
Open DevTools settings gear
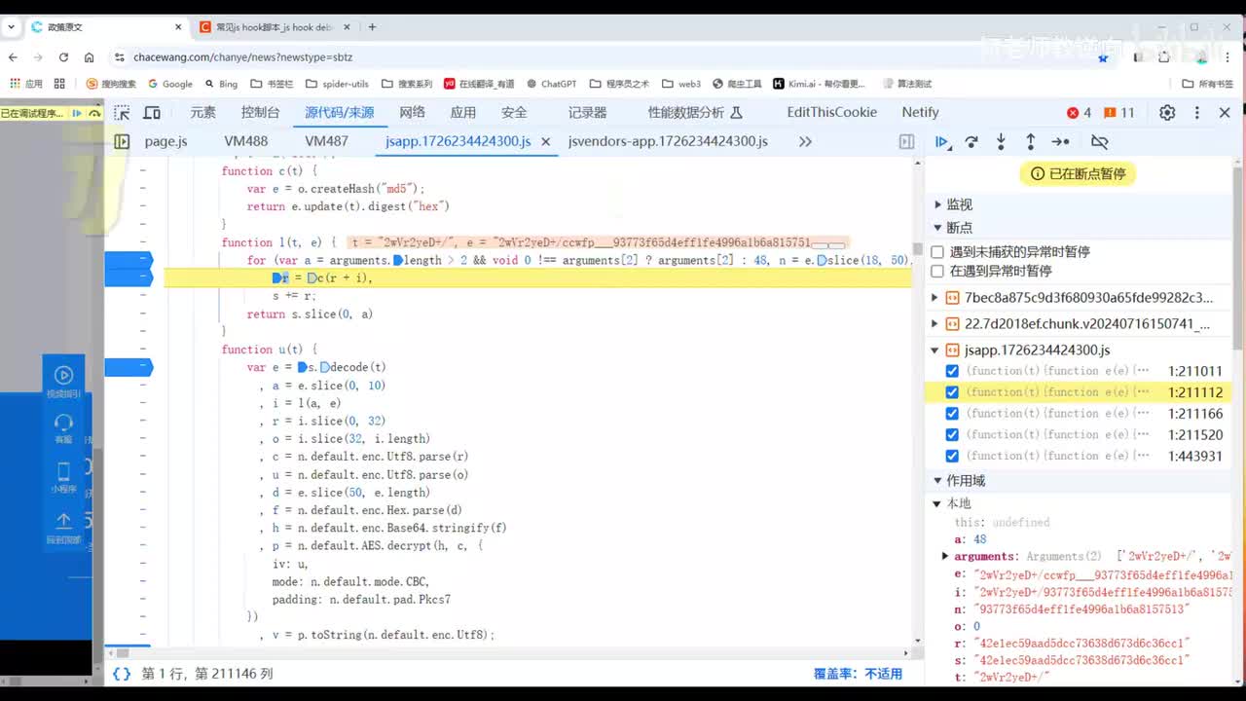click(1167, 113)
